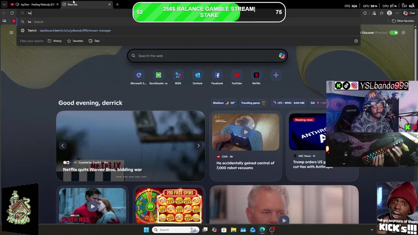Show previous story in news carousel
The height and width of the screenshot is (235, 418).
62,146
